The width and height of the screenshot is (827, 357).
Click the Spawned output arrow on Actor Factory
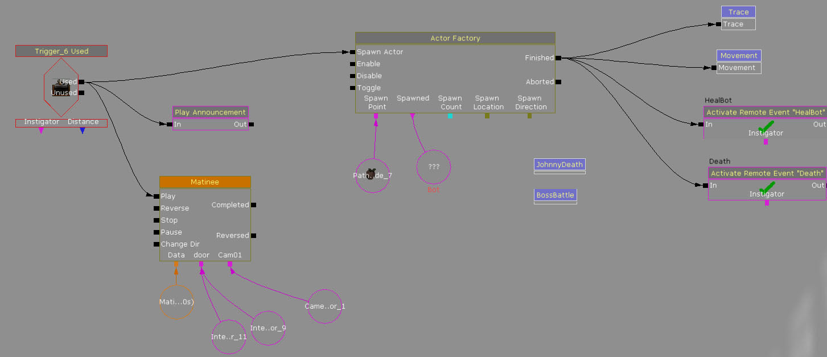pos(413,116)
